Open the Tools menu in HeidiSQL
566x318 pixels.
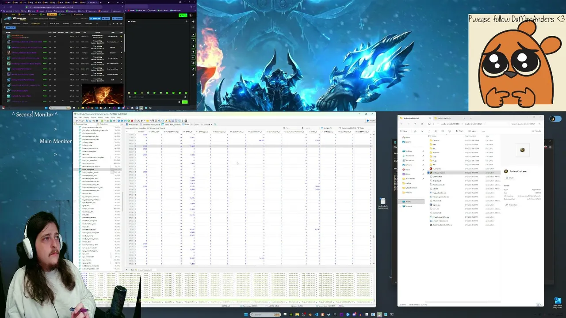point(107,117)
